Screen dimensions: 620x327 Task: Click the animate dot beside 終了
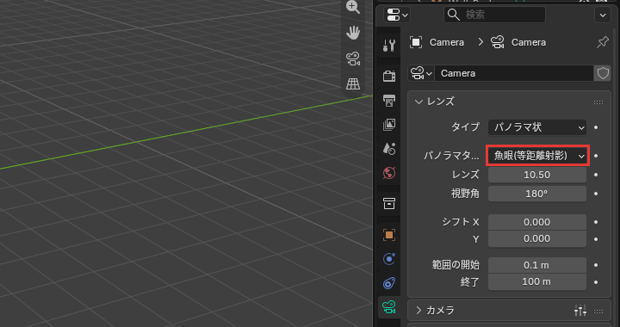pos(596,282)
